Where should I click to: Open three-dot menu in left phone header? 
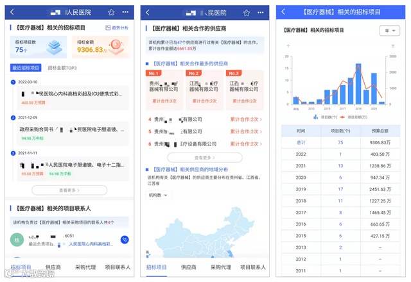pos(125,12)
